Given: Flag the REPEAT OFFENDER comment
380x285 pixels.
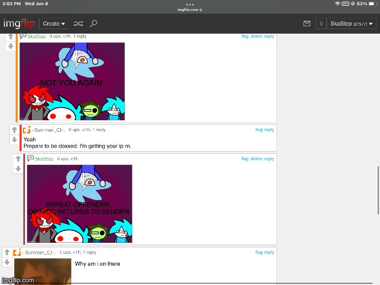Looking at the screenshot, I should pyautogui.click(x=245, y=158).
